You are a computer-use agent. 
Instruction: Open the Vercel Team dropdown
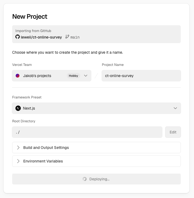point(51,76)
